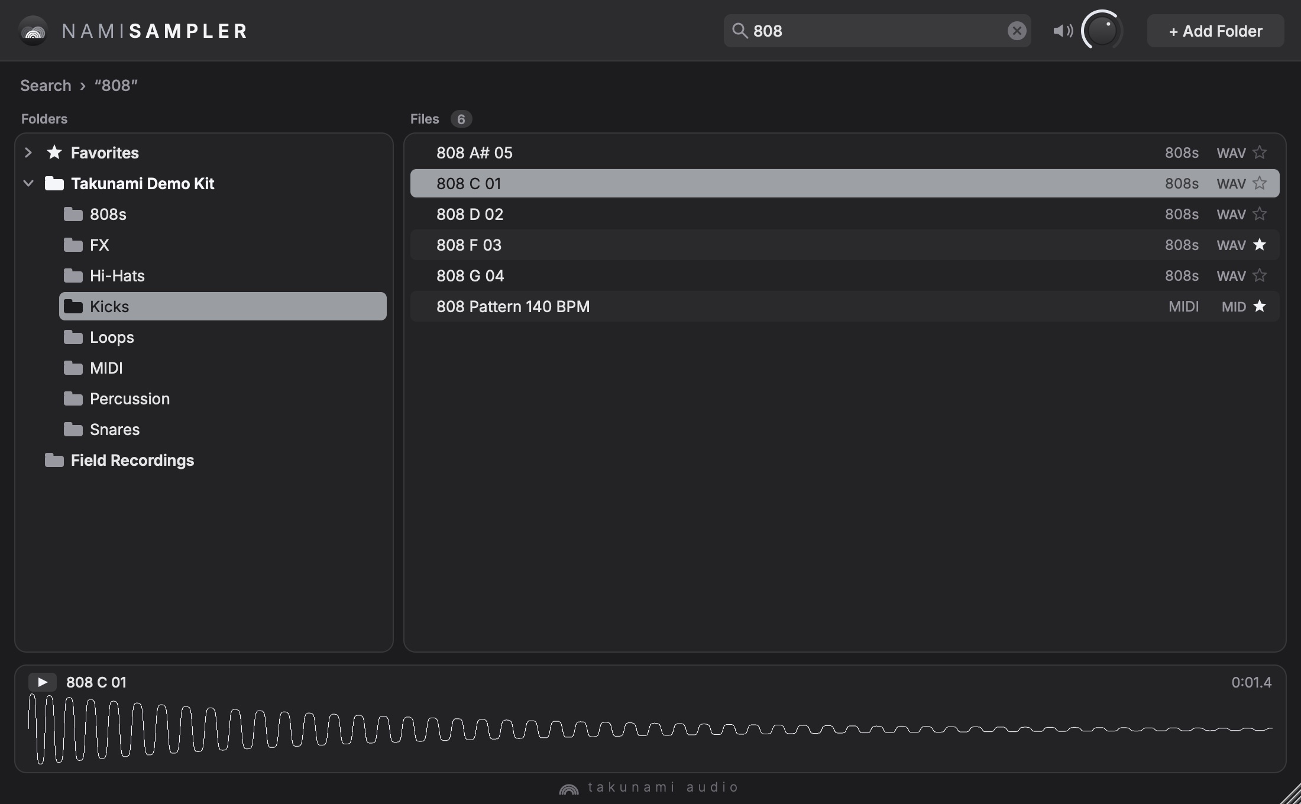The height and width of the screenshot is (804, 1301).
Task: Collapse the Takunami Demo Kit chevron
Action: point(28,183)
